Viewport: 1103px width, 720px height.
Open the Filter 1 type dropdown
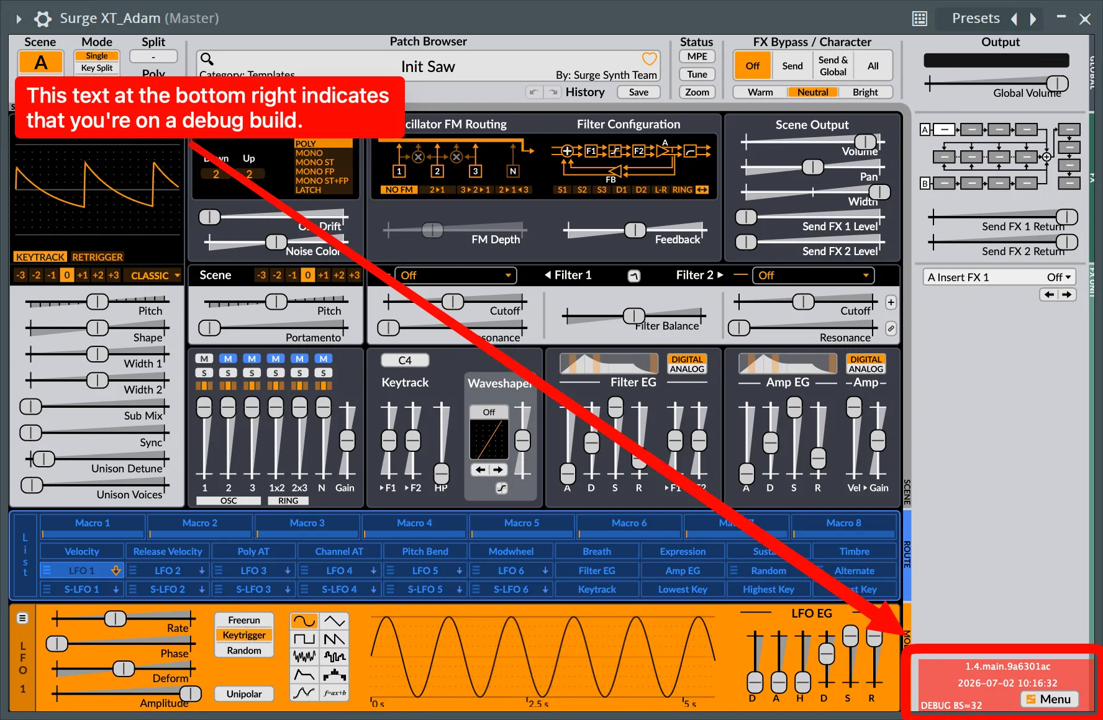(x=455, y=276)
